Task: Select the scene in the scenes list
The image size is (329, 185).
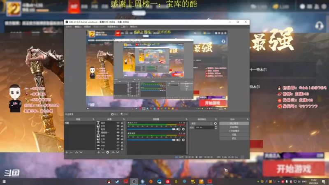Action: click(79, 123)
